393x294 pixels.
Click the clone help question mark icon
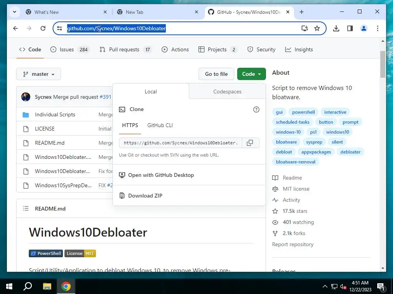click(256, 109)
